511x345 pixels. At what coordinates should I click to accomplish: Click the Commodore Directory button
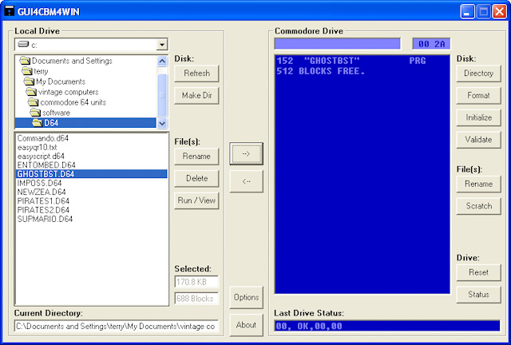[x=478, y=73]
